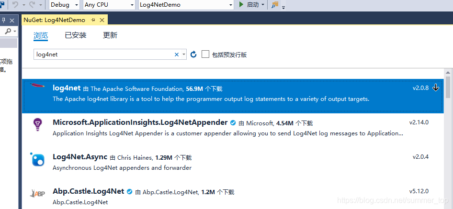The image size is (453, 209).
Task: Click the pin icon on left panel
Action: [3, 20]
